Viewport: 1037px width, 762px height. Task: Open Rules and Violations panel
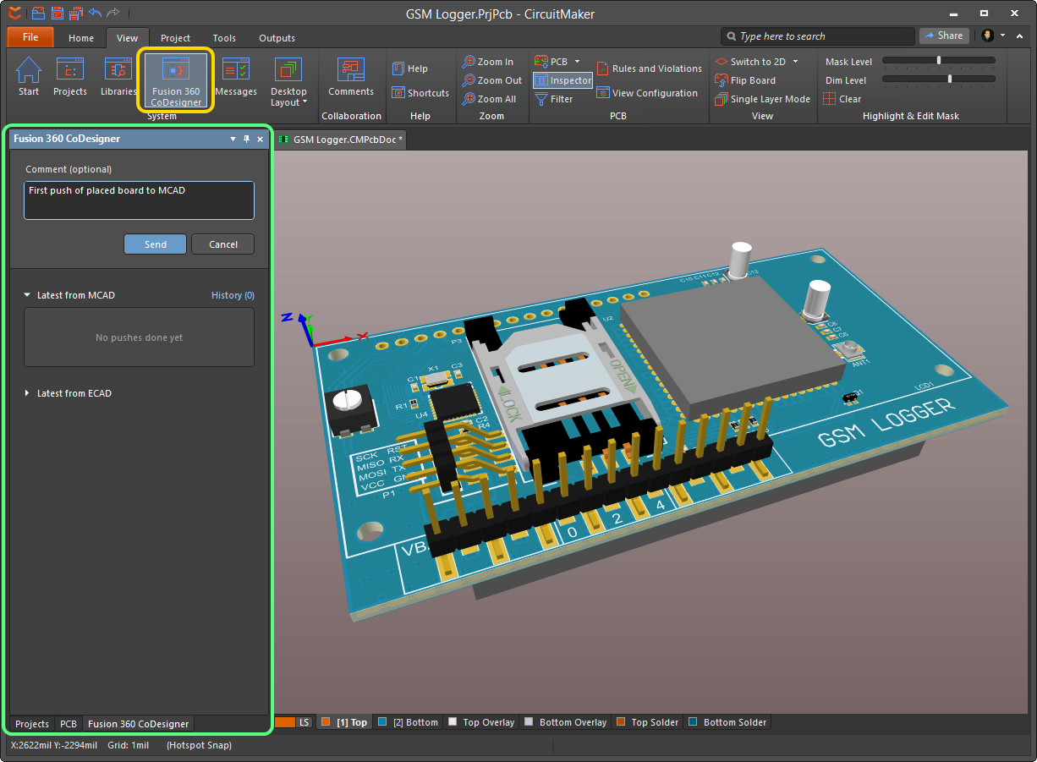coord(650,69)
